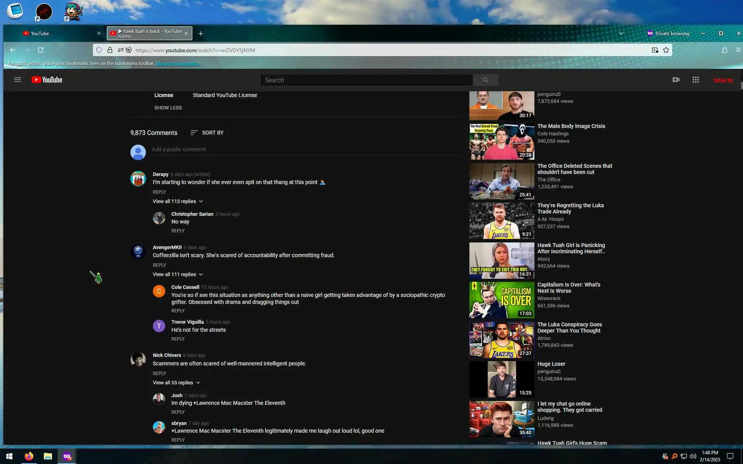
Task: Open File Explorer from the taskbar
Action: point(48,456)
